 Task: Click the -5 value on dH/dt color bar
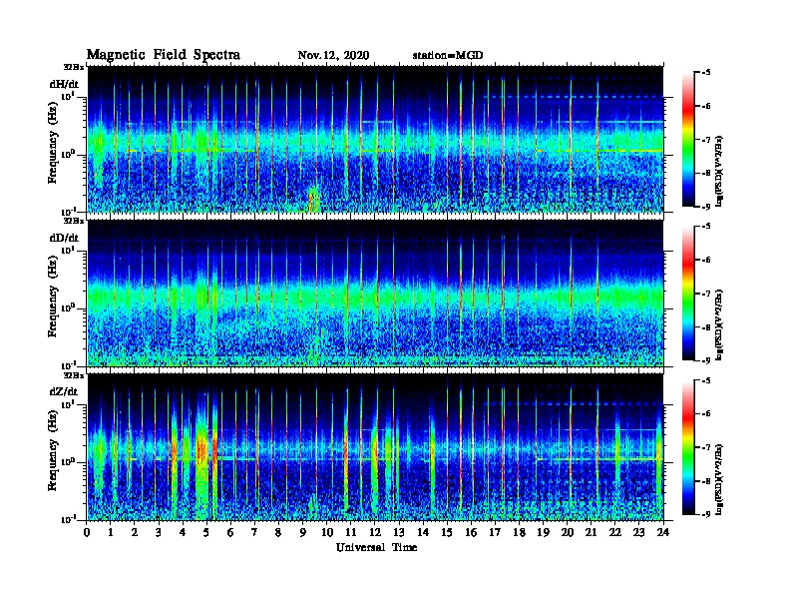coord(705,73)
